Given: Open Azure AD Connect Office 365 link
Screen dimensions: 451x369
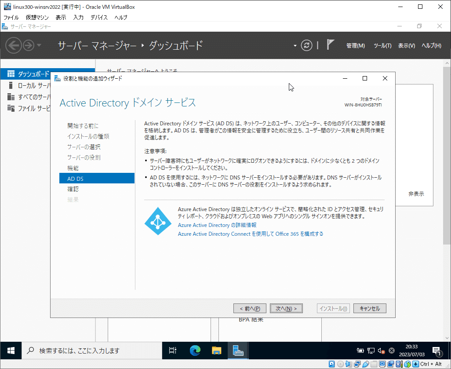Looking at the screenshot, I should pyautogui.click(x=250, y=234).
